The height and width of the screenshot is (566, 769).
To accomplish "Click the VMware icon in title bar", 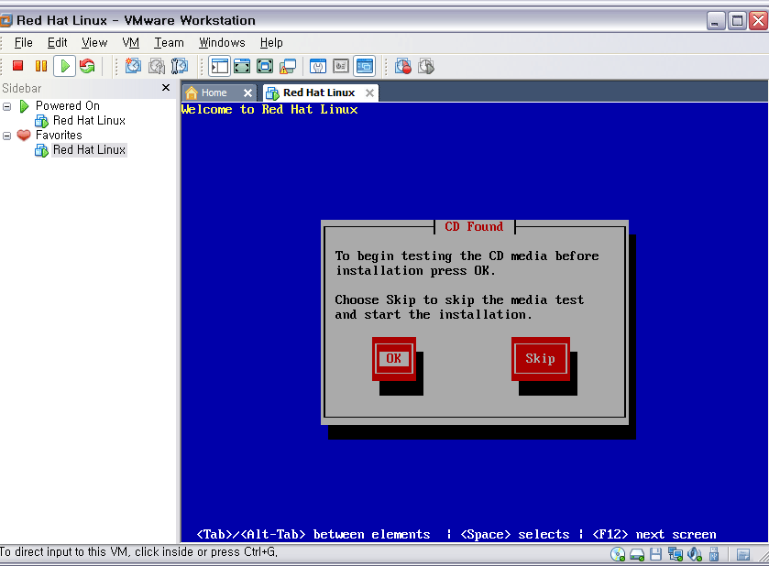I will (5, 20).
